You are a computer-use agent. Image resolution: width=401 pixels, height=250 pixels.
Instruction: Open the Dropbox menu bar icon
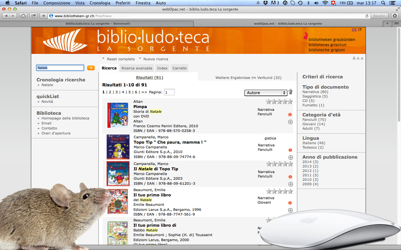(x=266, y=3)
